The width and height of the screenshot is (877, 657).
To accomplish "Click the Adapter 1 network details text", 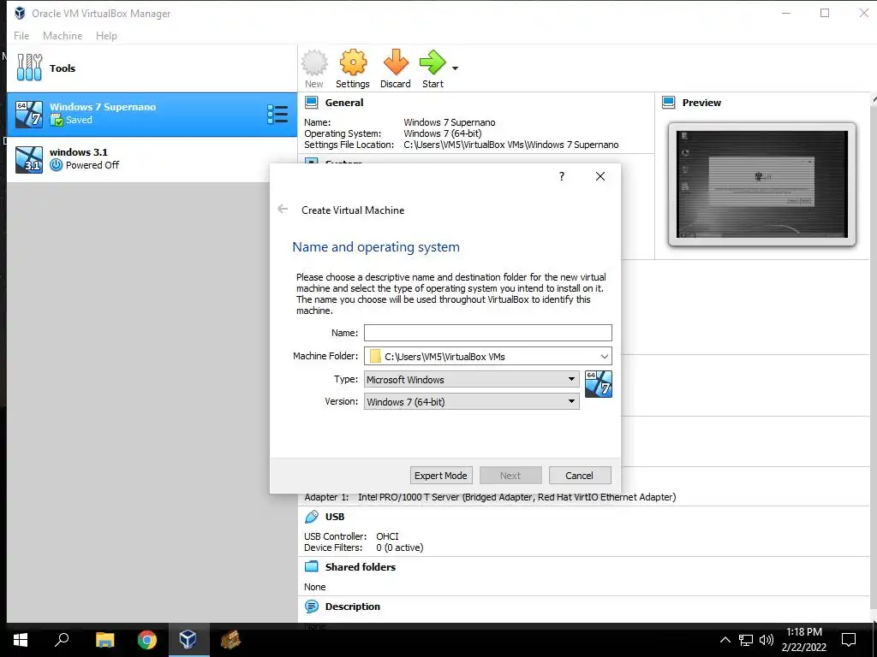I will [516, 497].
